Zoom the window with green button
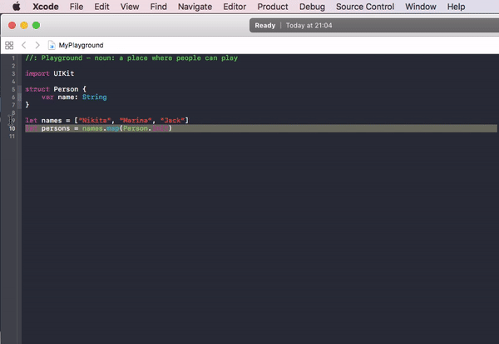The width and height of the screenshot is (499, 344). point(37,26)
